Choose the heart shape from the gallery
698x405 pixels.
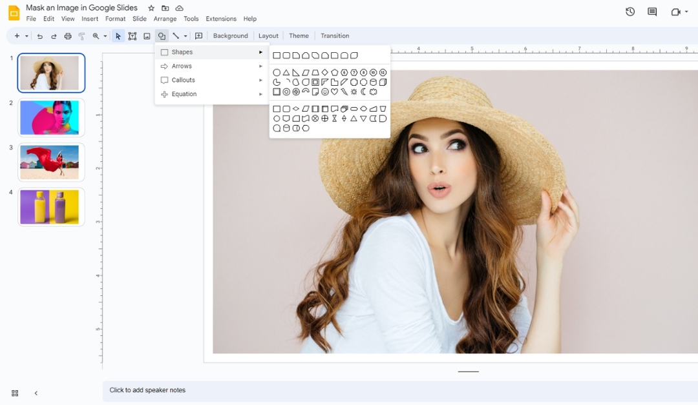coord(334,92)
